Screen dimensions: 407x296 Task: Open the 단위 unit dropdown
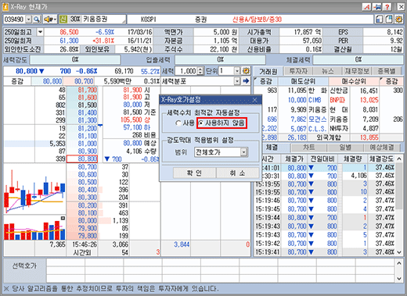pos(237,71)
